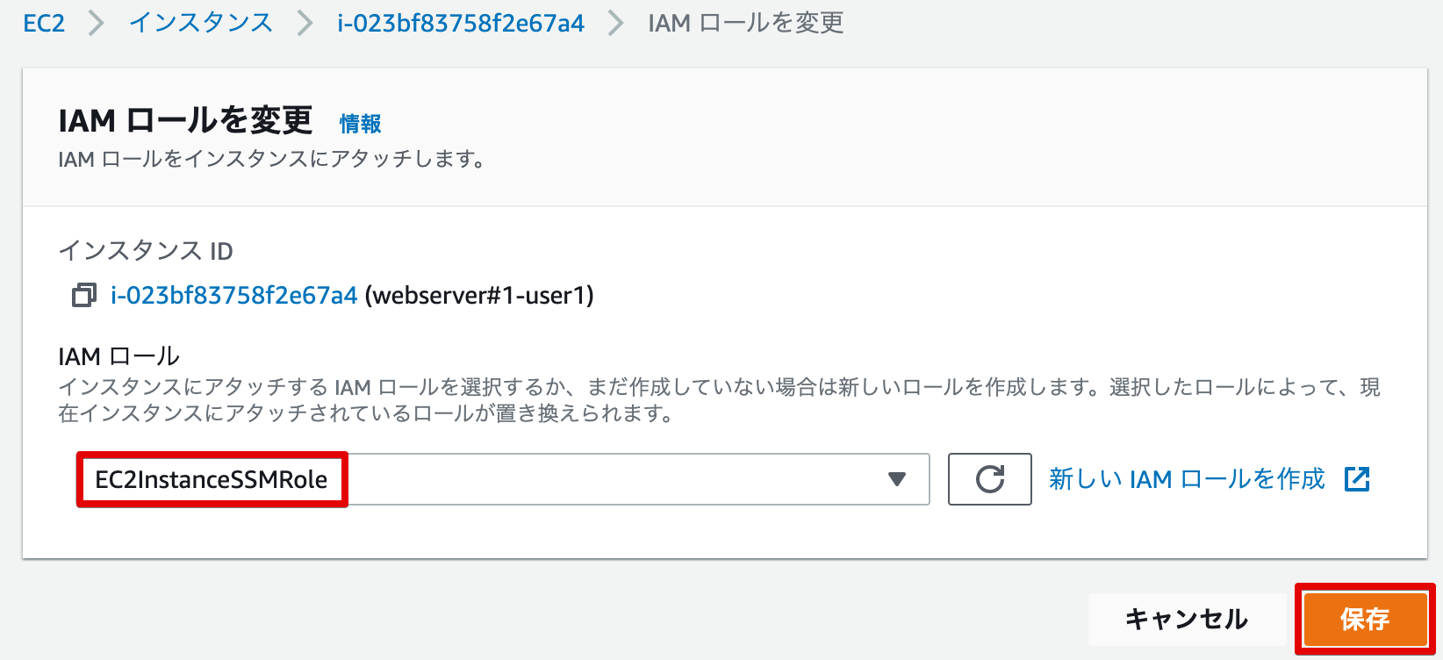Copy the instance ID with the copy icon
Image resolution: width=1443 pixels, height=660 pixels.
[84, 296]
